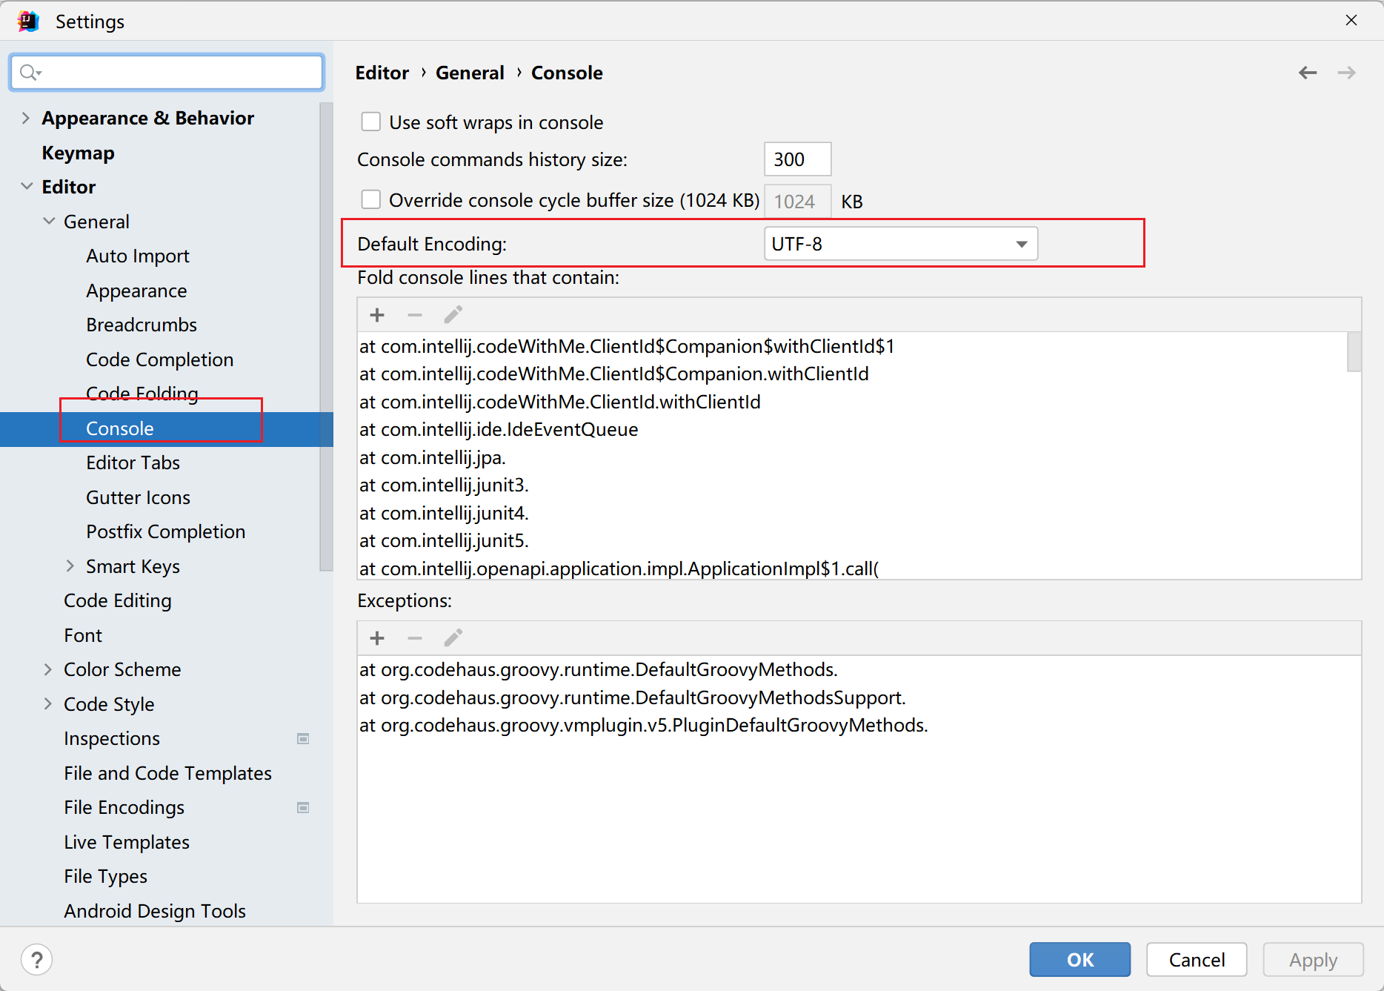
Task: Open help via the question mark icon
Action: coord(37,960)
